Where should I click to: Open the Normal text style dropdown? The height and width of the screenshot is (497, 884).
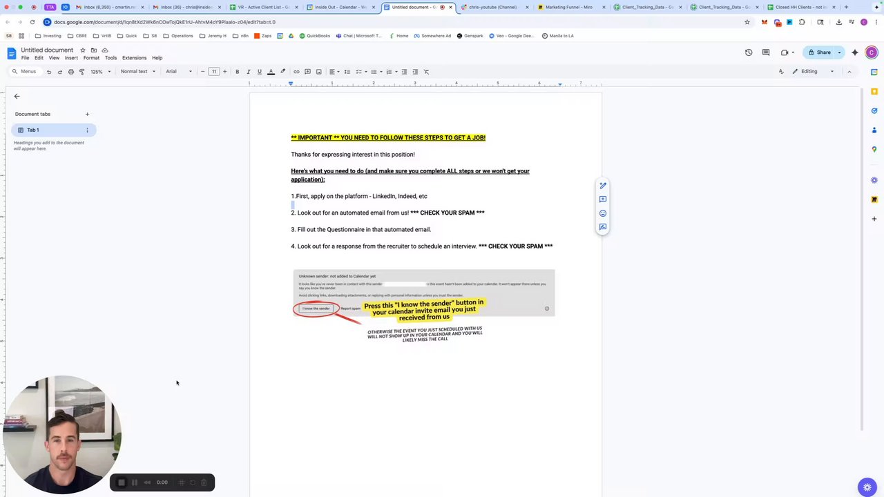tap(137, 72)
